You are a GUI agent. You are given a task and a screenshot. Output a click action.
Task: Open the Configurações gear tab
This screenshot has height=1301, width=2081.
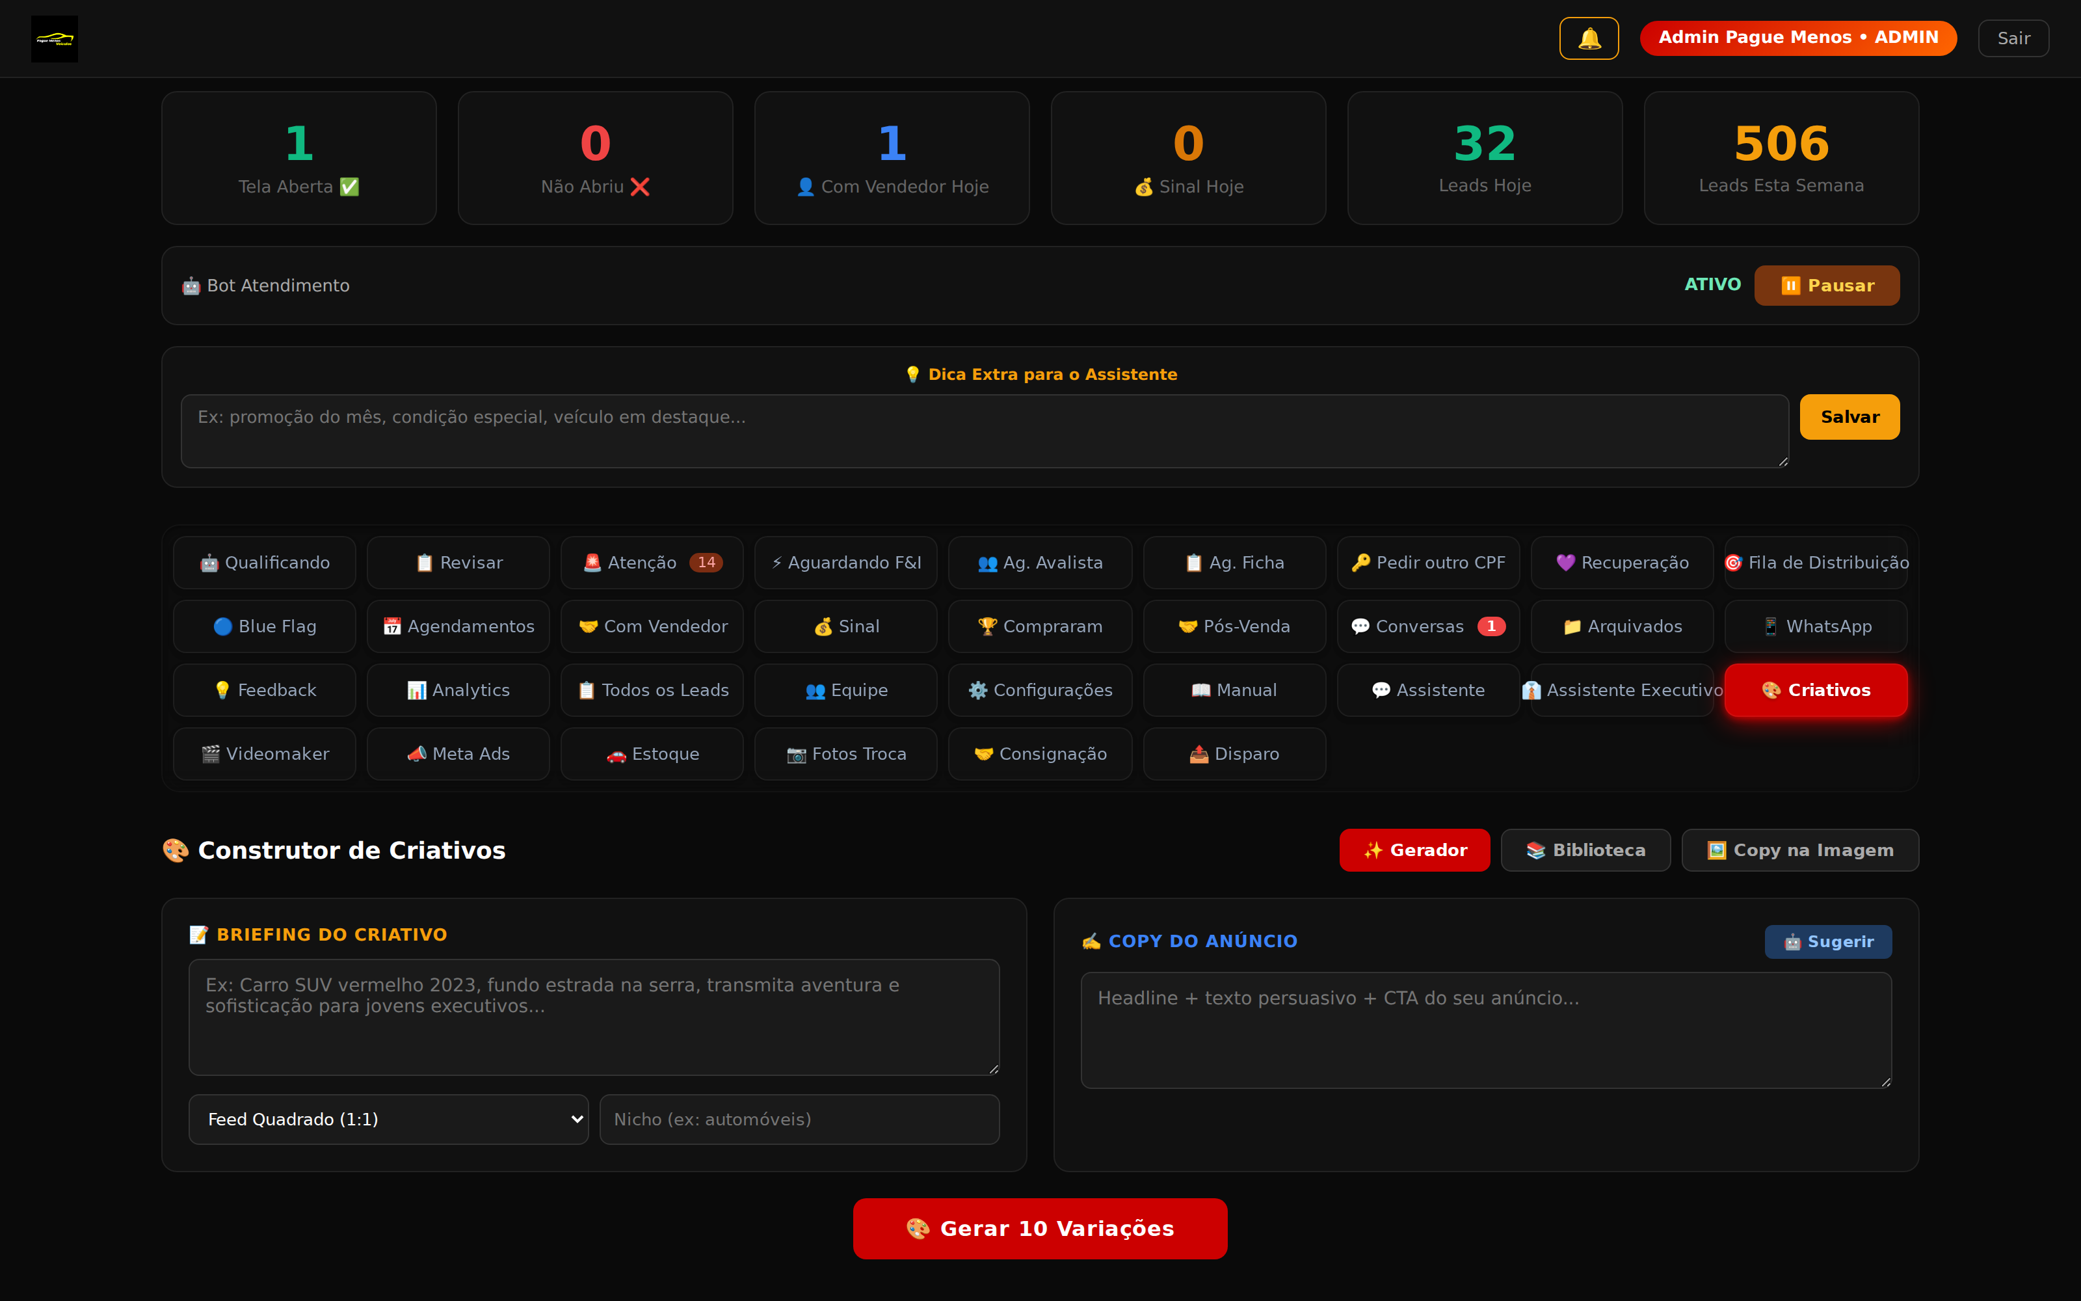coord(1040,690)
